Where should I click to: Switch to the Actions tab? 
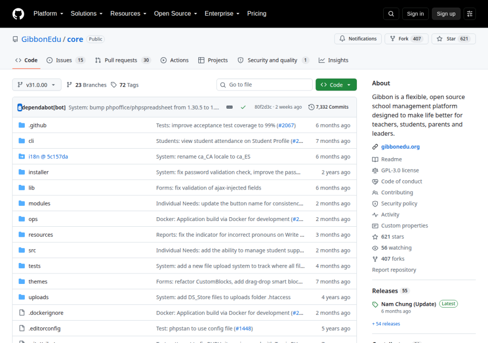[x=174, y=61]
